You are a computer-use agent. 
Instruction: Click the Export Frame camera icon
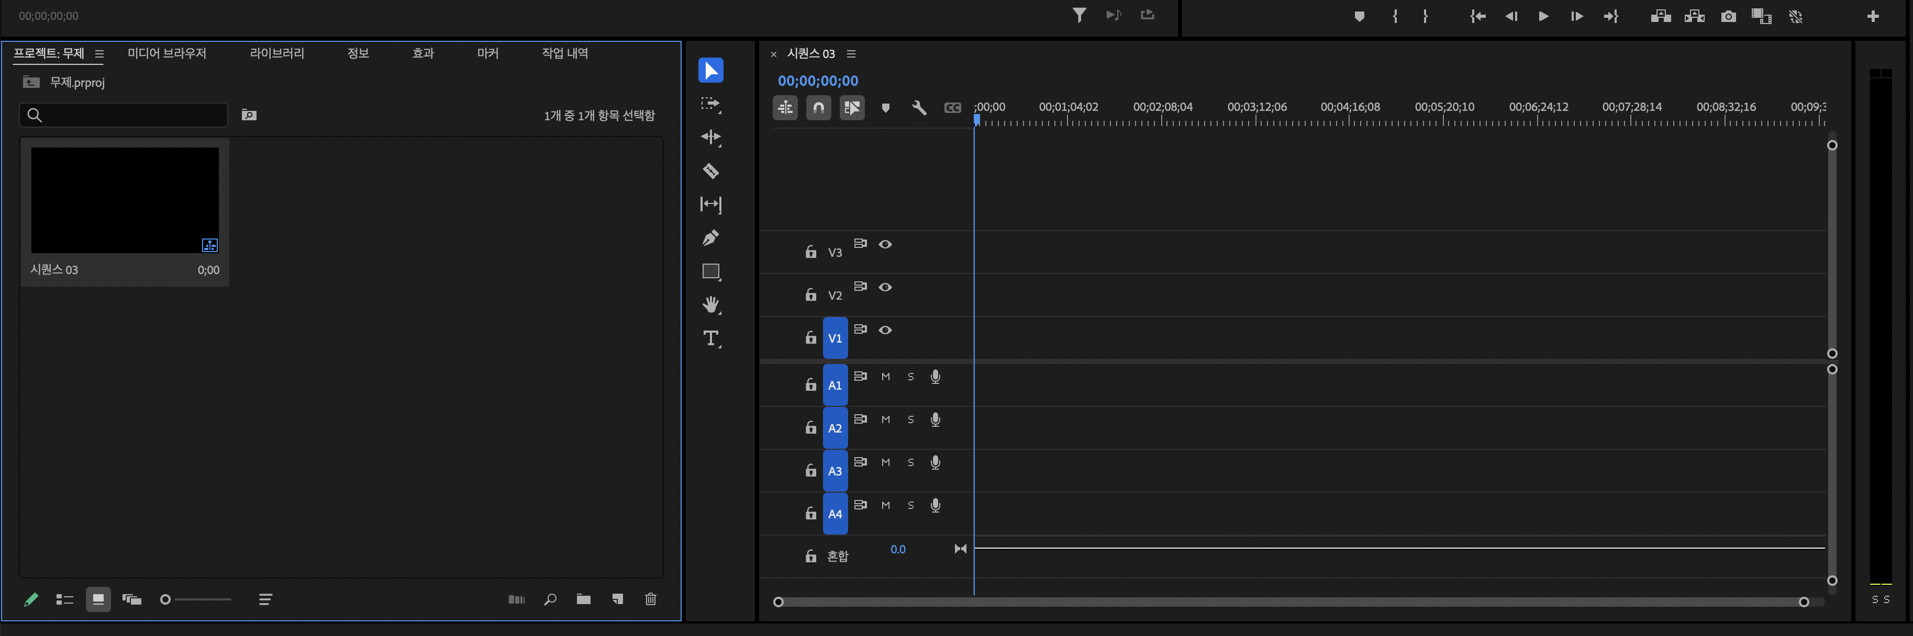pos(1728,16)
